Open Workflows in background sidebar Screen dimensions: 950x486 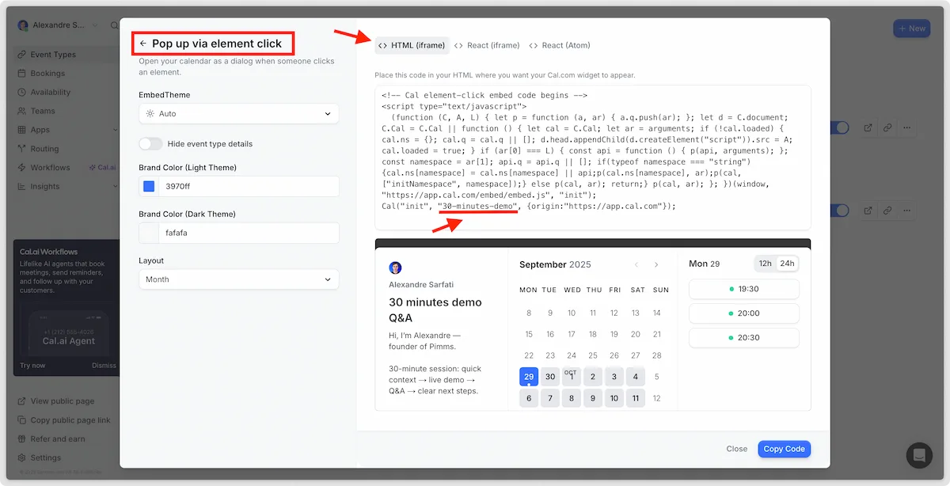pyautogui.click(x=50, y=168)
